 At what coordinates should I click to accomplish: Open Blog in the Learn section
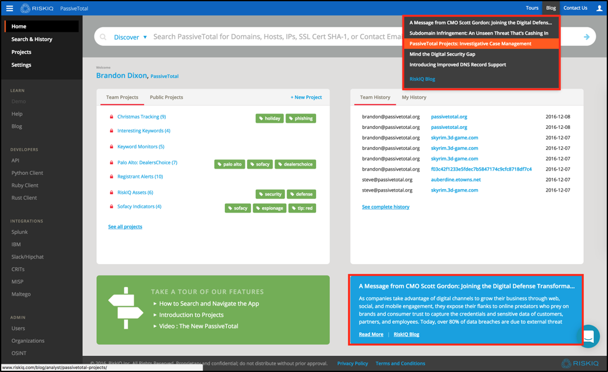(x=17, y=126)
